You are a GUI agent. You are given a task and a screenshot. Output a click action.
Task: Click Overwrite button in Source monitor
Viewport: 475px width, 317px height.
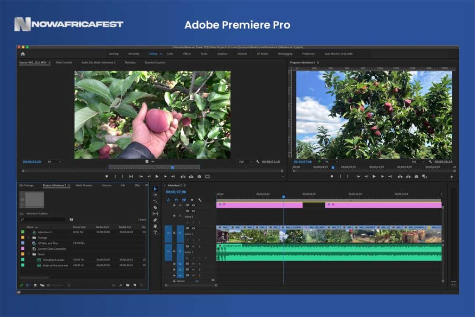191,176
